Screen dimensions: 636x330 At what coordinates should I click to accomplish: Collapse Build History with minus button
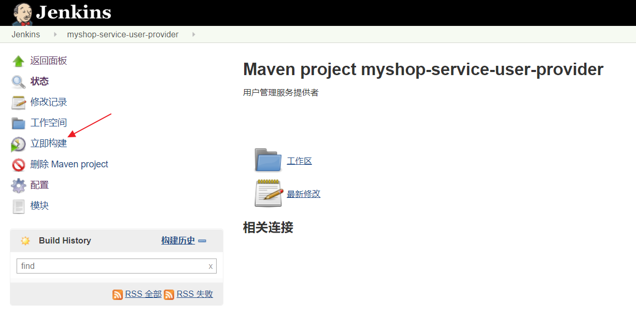202,241
